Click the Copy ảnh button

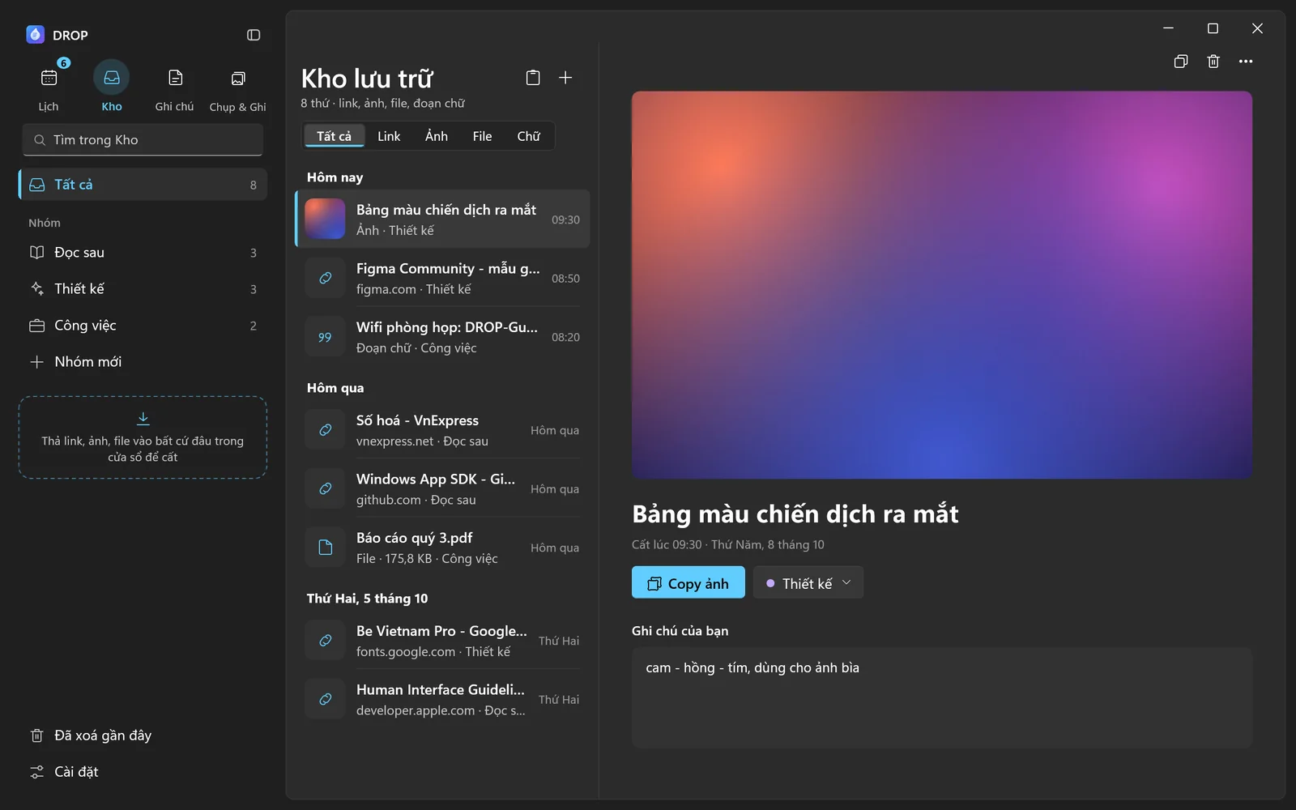pyautogui.click(x=688, y=582)
